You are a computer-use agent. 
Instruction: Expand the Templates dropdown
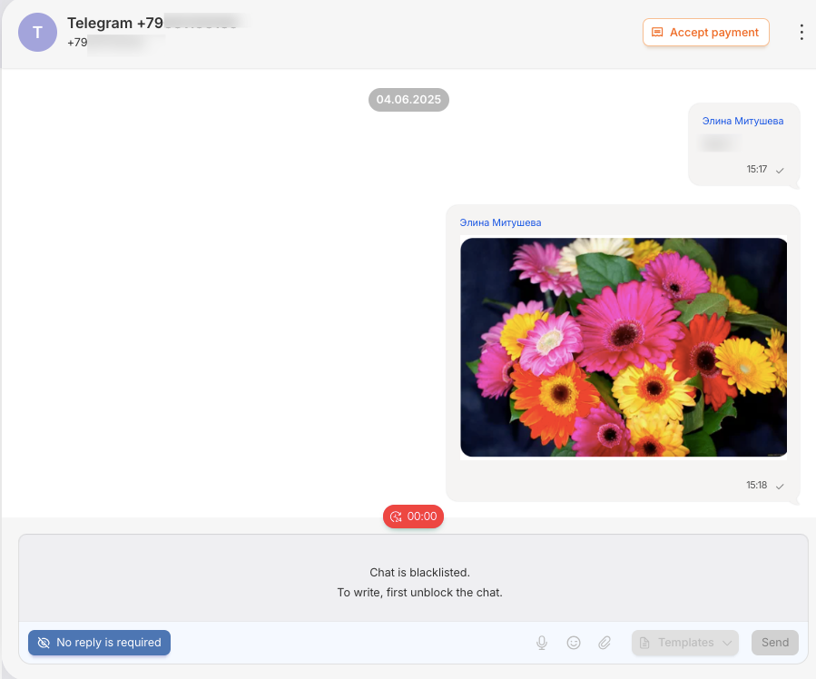click(685, 643)
